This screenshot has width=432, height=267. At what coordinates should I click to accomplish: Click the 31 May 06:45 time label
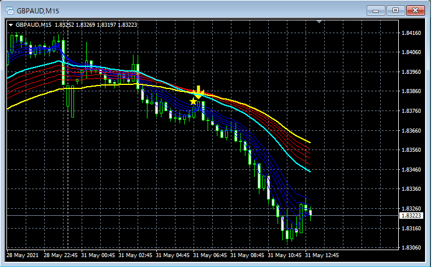(x=210, y=255)
